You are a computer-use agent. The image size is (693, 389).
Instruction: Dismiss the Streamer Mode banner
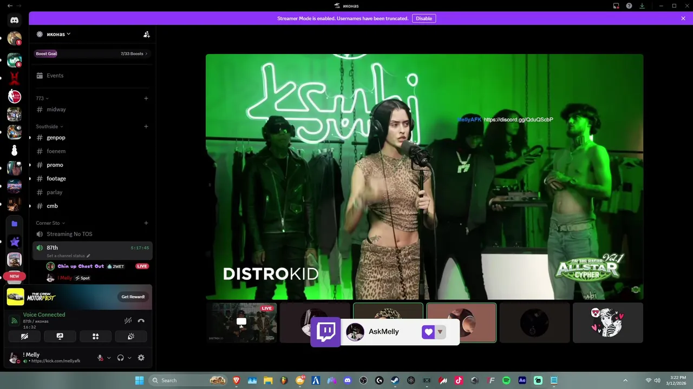click(x=683, y=18)
